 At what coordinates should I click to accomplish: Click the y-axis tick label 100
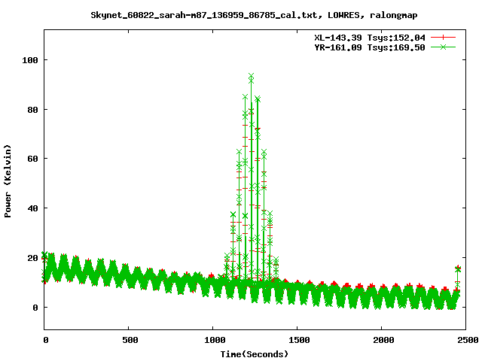click(x=30, y=60)
